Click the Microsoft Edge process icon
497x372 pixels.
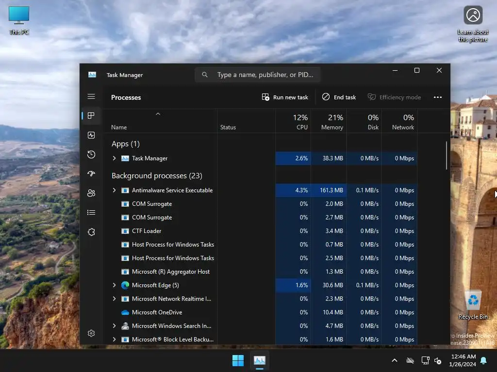[x=125, y=285]
